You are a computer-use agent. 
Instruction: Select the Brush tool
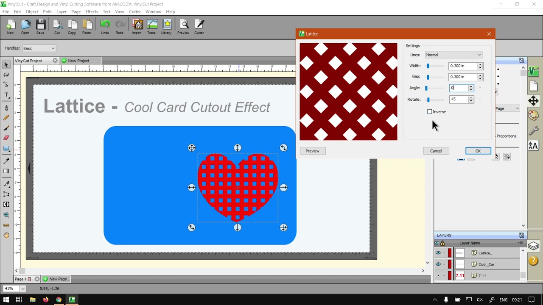tap(6, 128)
